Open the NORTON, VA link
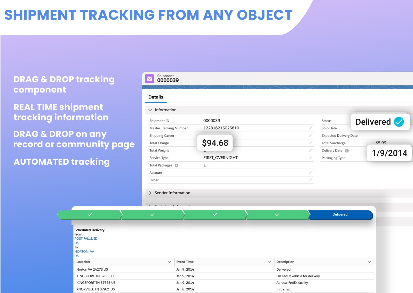The height and width of the screenshot is (293, 413). click(84, 252)
